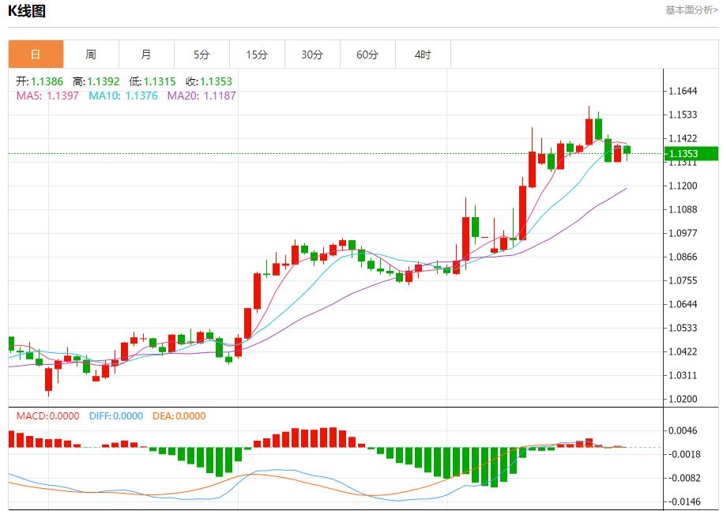Switch to the 月 monthly tab
Viewport: 723px width, 511px height.
(x=146, y=54)
